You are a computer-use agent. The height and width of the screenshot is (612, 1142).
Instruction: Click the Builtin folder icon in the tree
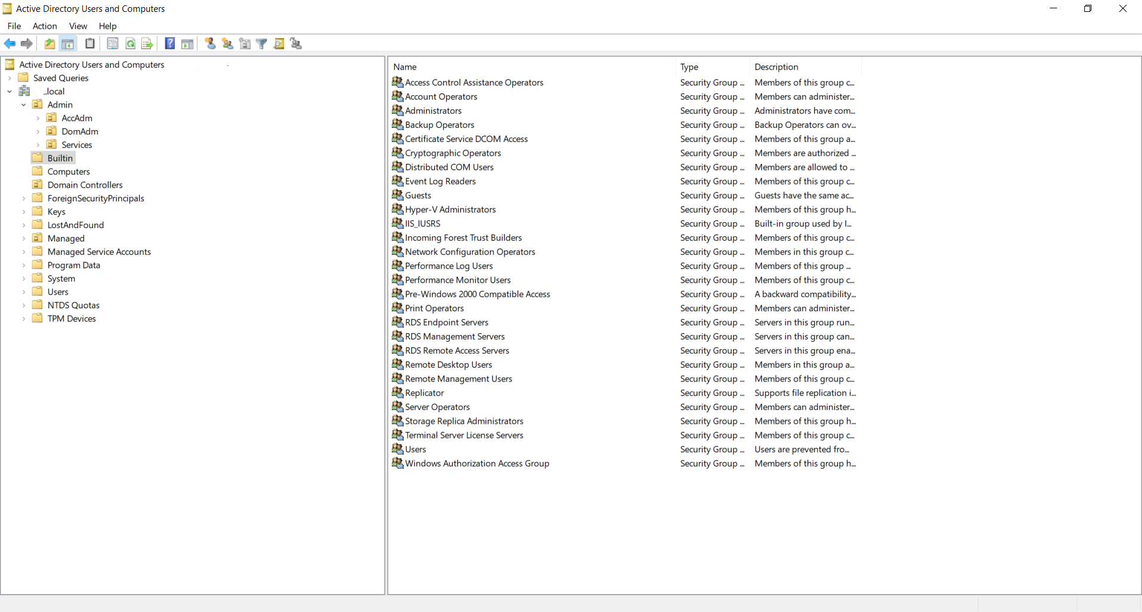tap(37, 158)
